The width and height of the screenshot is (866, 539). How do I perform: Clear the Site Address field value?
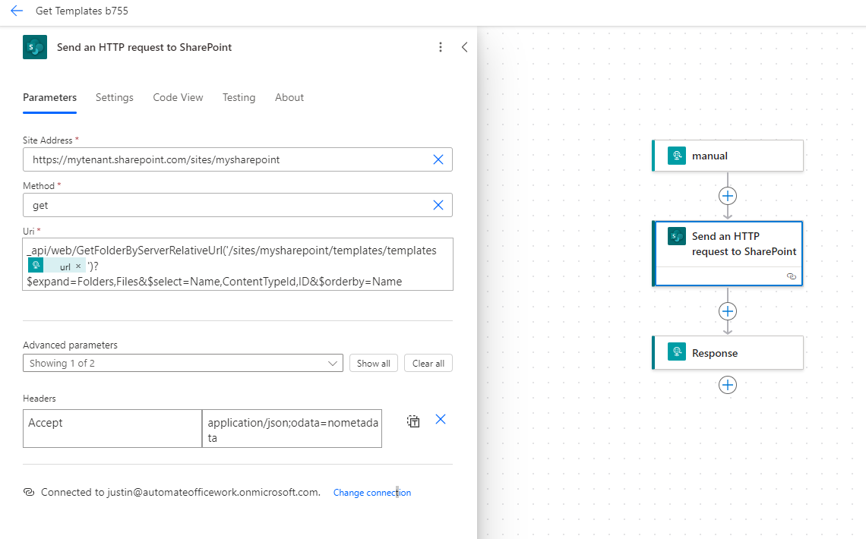pos(438,159)
